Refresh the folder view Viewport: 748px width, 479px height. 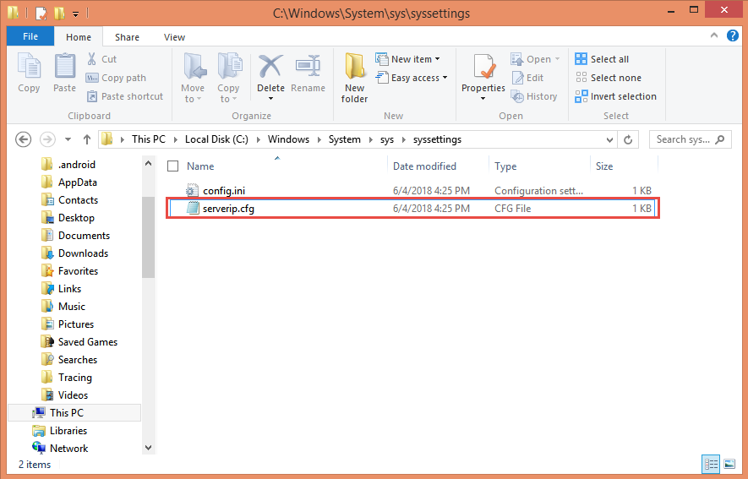(x=628, y=139)
